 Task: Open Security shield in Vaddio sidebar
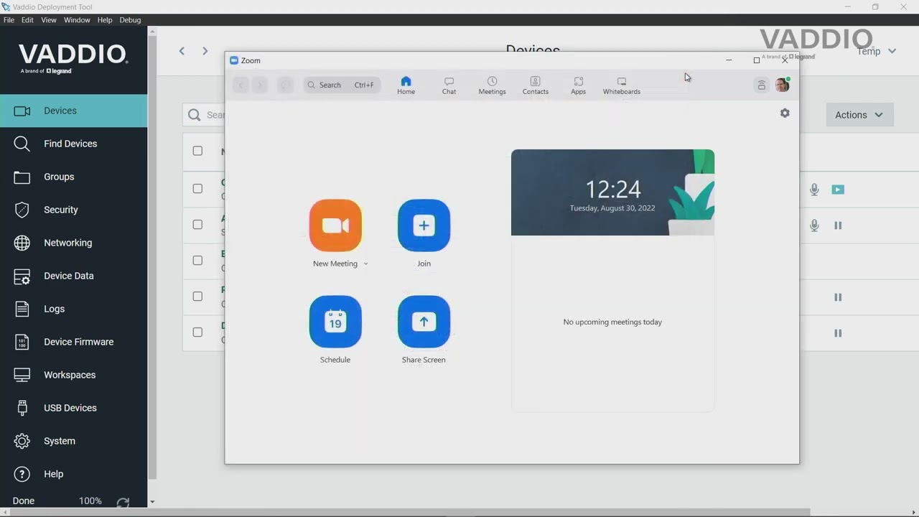74,210
